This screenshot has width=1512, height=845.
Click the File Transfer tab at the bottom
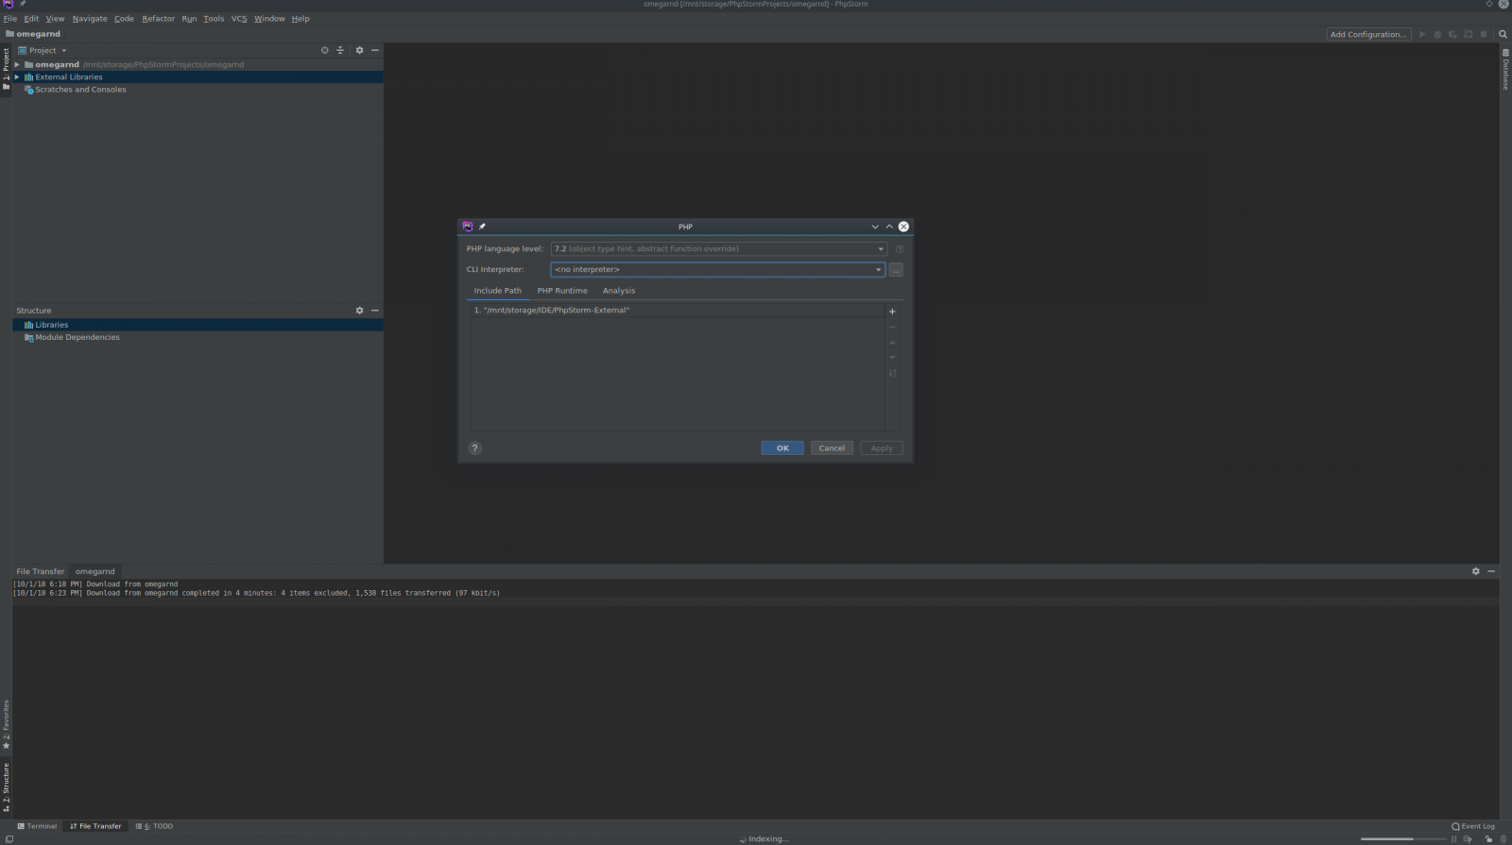pos(95,826)
